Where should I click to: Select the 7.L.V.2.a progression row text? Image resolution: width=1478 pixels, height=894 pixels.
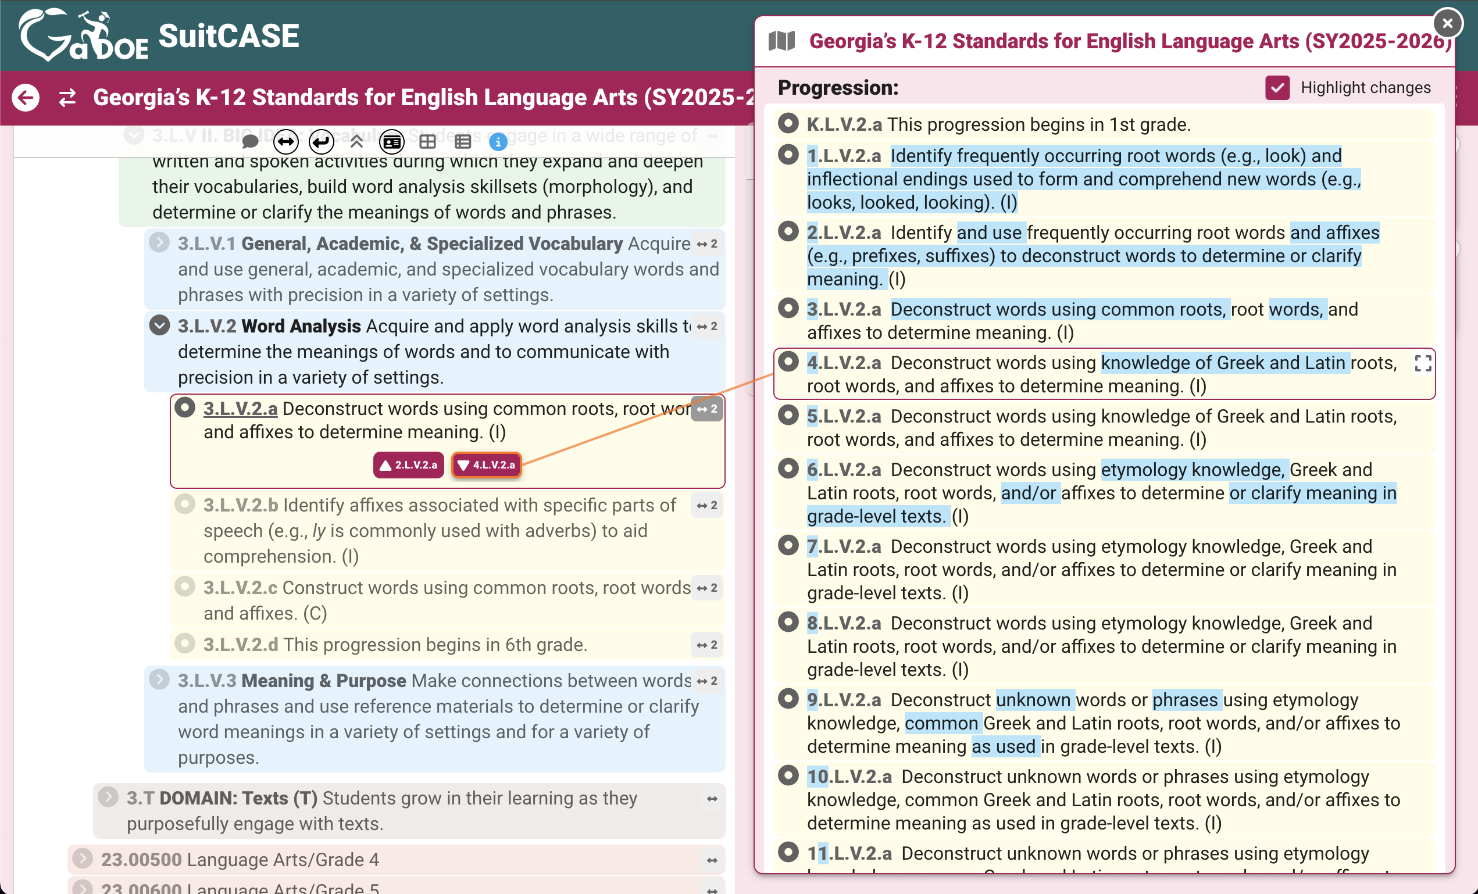point(1104,570)
